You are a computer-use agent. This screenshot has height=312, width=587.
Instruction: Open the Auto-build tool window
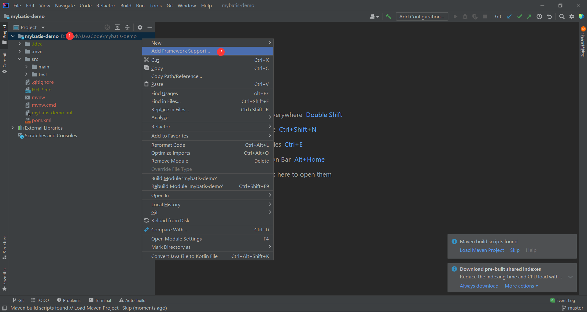click(x=132, y=300)
